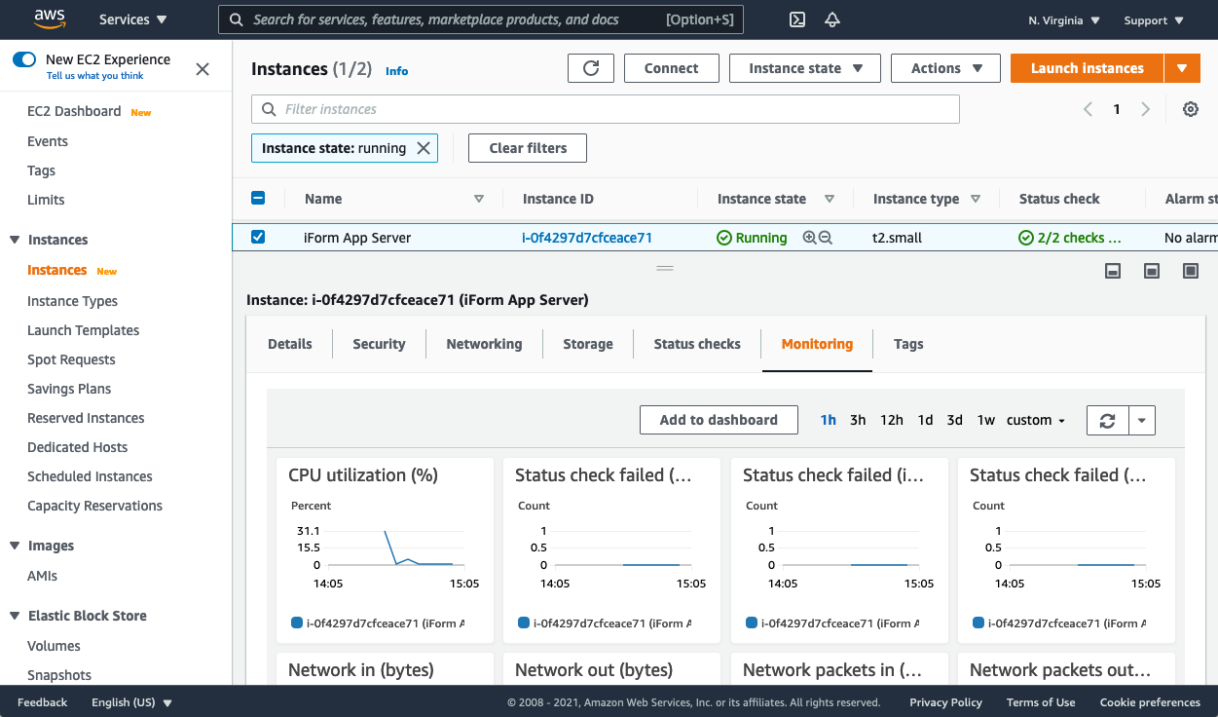Select the 1w time range
The width and height of the screenshot is (1218, 717).
coord(986,420)
